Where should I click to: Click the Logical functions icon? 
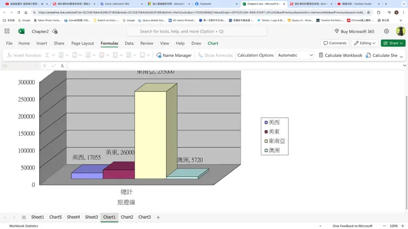click(x=74, y=55)
